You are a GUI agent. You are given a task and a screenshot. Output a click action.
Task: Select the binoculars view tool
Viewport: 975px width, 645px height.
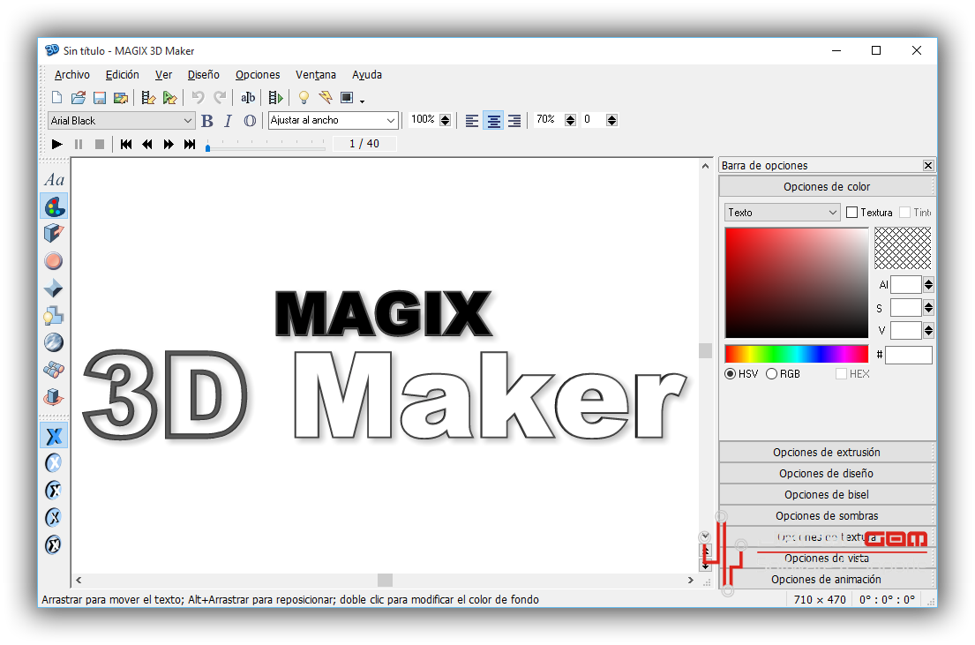[x=54, y=370]
